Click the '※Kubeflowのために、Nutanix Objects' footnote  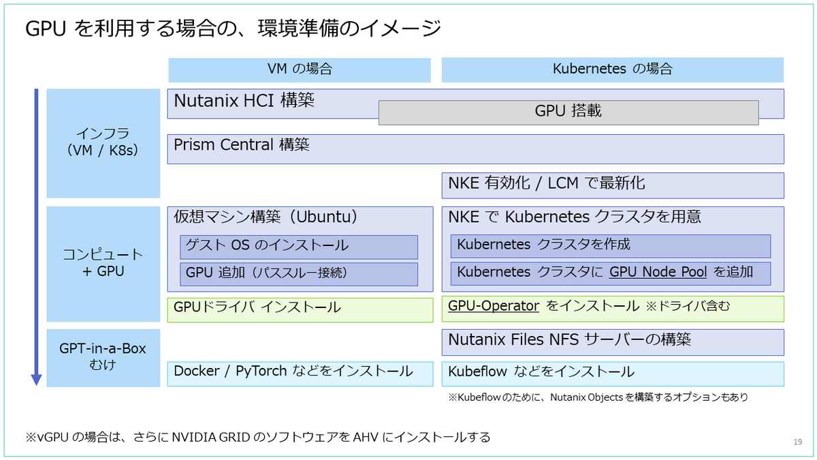coord(598,397)
